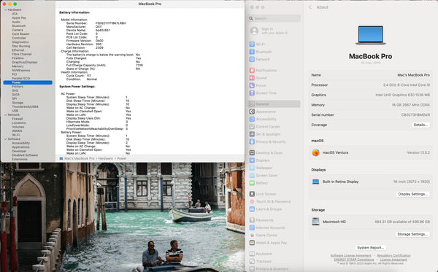Viewport: 438px width, 272px height.
Task: Click Mac's MacBook Pro in path bar
Action: coord(80,158)
